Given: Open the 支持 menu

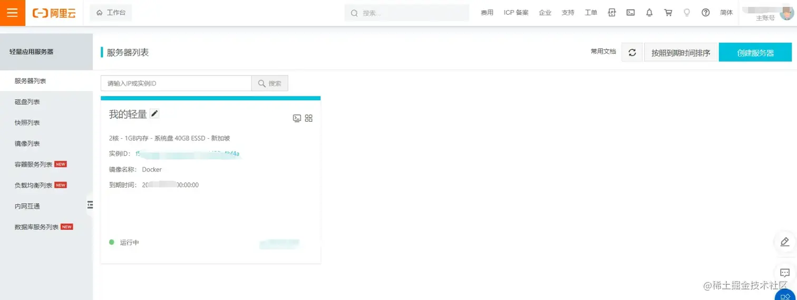Looking at the screenshot, I should click(568, 13).
